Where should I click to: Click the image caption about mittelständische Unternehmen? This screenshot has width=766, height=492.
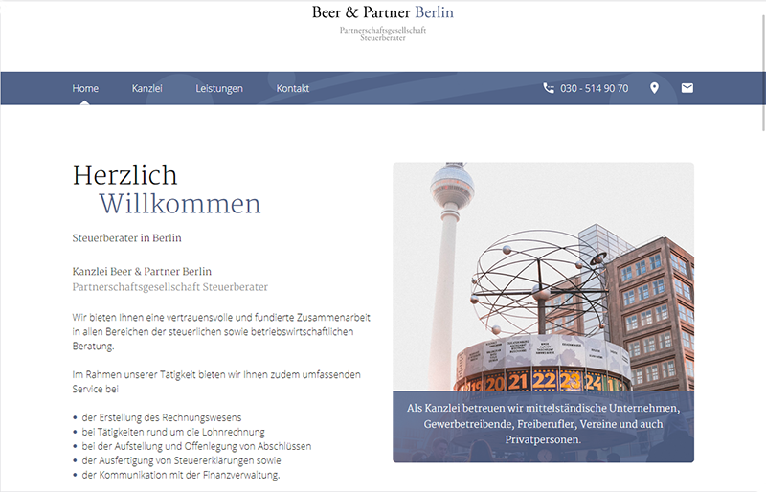543,424
